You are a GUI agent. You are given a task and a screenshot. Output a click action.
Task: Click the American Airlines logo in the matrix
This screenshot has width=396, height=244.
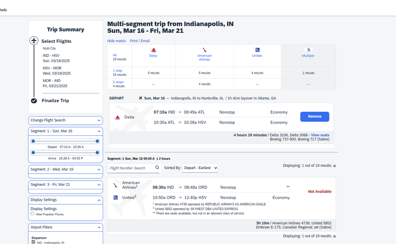205,50
